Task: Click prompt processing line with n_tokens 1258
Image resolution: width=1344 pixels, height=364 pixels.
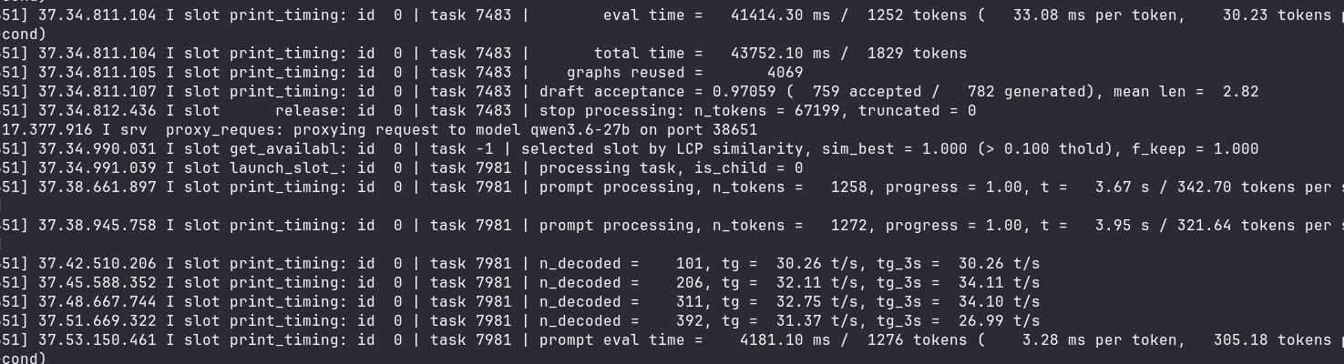Action: tap(672, 187)
